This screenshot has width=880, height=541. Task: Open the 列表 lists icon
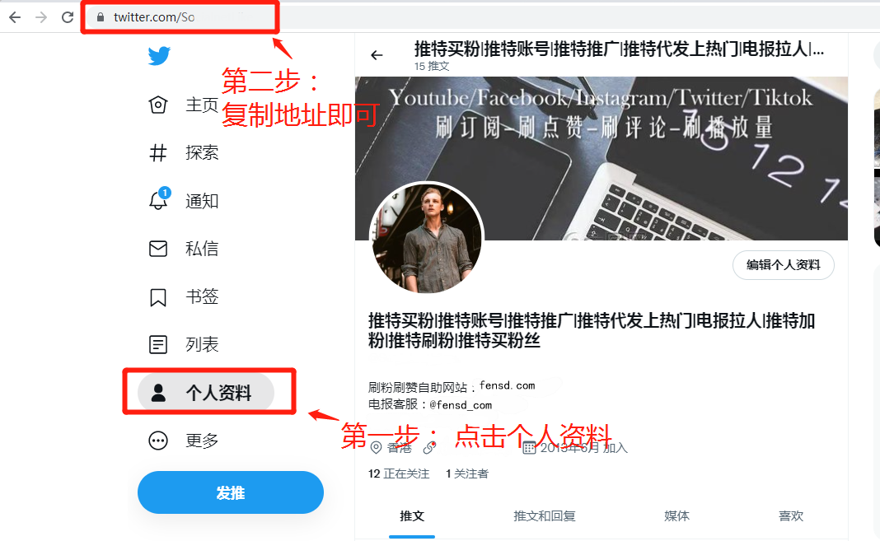[x=158, y=344]
